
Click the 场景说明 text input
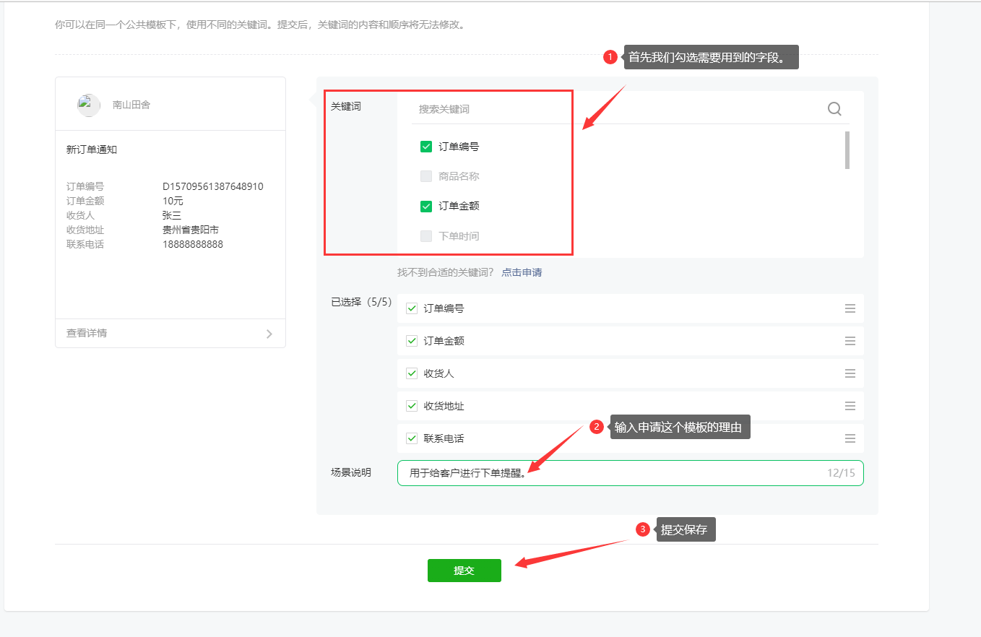click(x=614, y=473)
